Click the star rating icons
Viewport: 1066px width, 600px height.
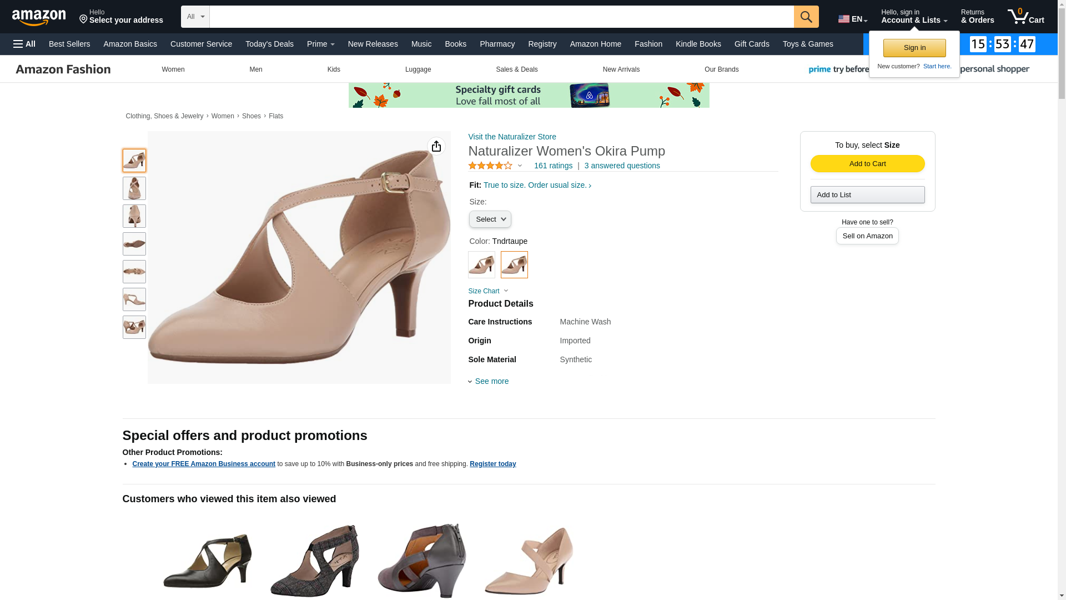pos(490,166)
